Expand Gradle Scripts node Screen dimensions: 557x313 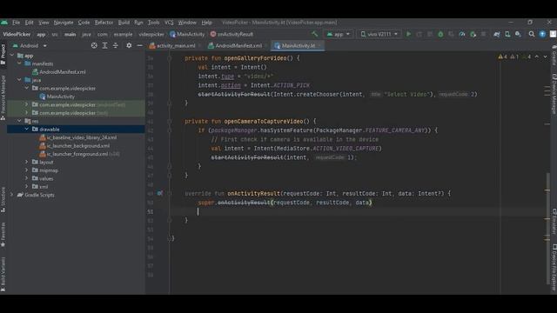[x=12, y=195]
